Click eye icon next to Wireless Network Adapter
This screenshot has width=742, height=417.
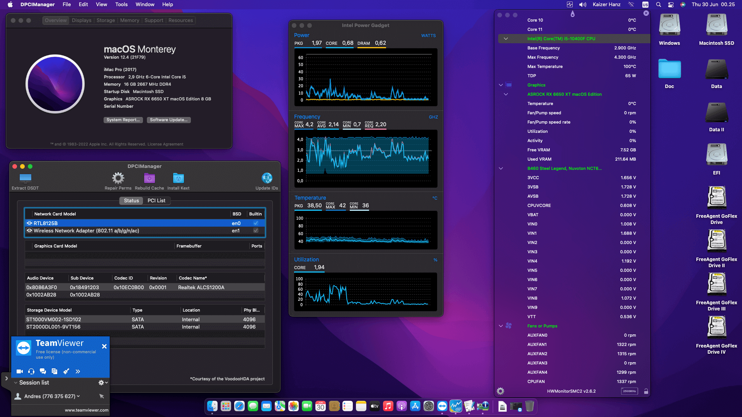(29, 231)
